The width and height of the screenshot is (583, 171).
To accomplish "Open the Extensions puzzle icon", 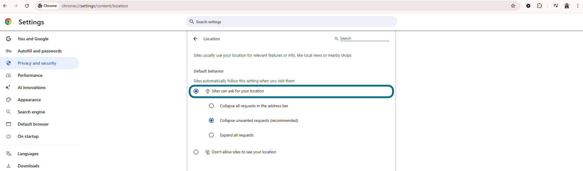I will pos(539,6).
